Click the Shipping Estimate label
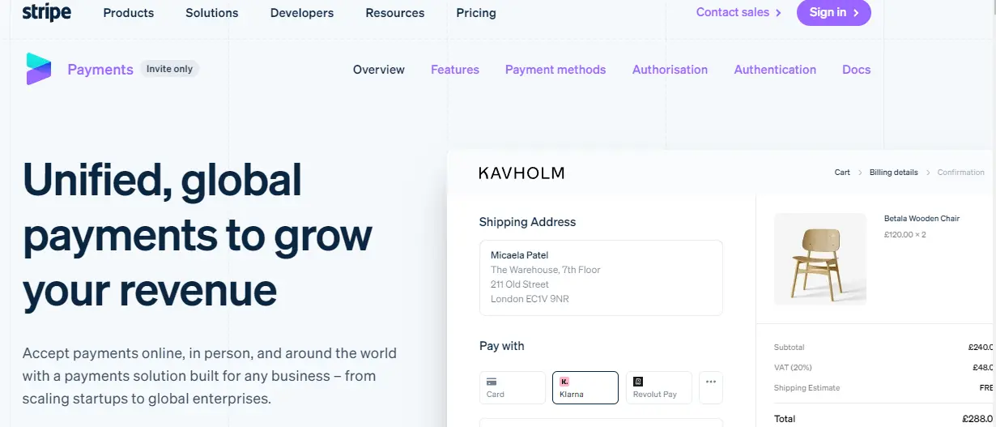Viewport: 996px width, 427px height. (x=807, y=388)
